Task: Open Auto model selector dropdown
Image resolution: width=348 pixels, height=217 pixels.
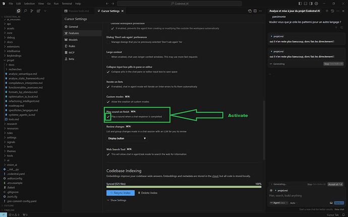Action: 294,203
